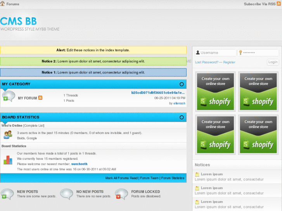Click the first Shopify ad in bottom row

click(215, 135)
